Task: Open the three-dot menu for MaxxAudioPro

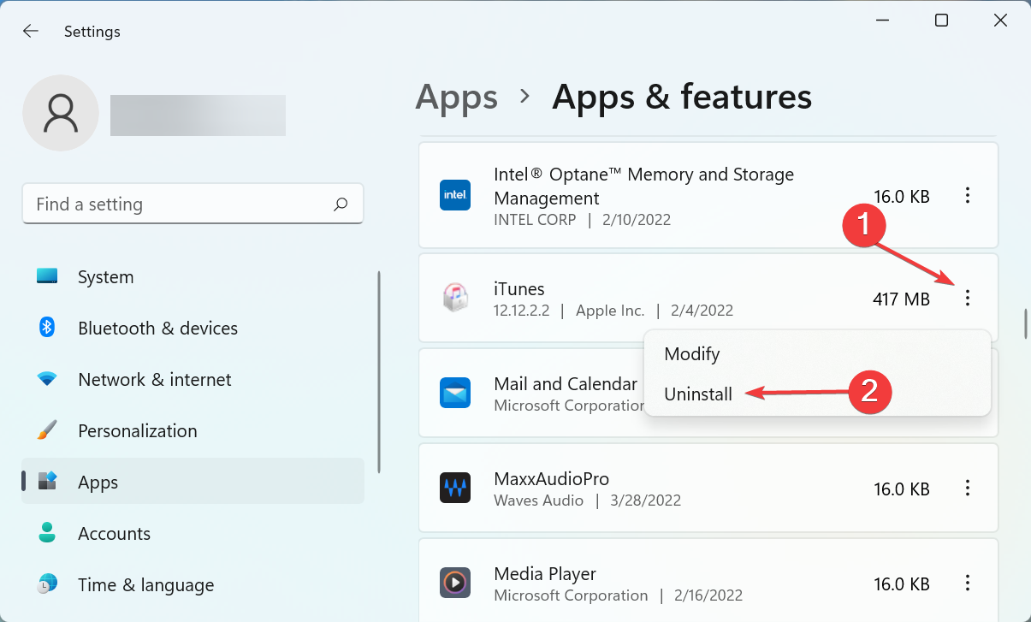Action: 968,488
